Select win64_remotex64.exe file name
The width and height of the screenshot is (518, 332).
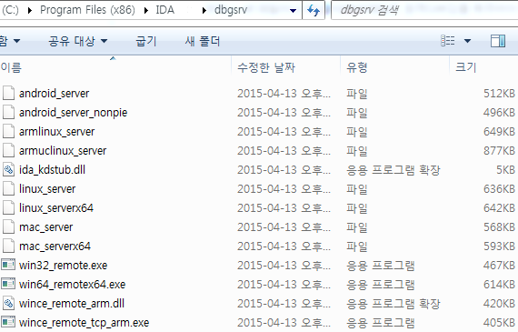pos(73,285)
